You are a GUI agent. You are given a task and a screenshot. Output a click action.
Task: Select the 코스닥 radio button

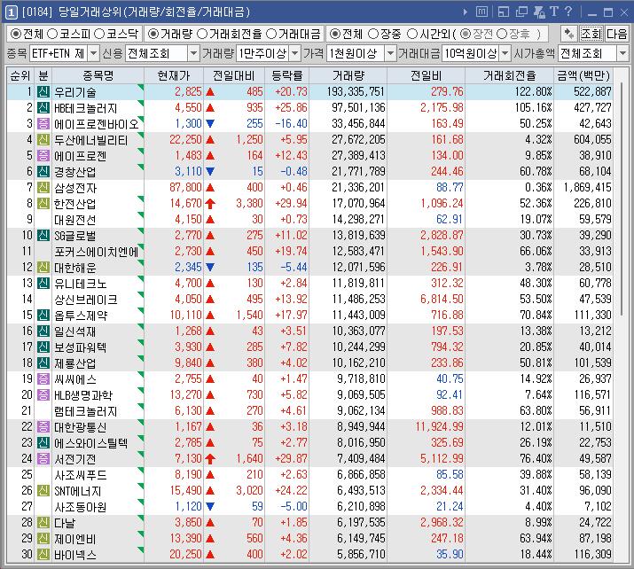(99, 34)
